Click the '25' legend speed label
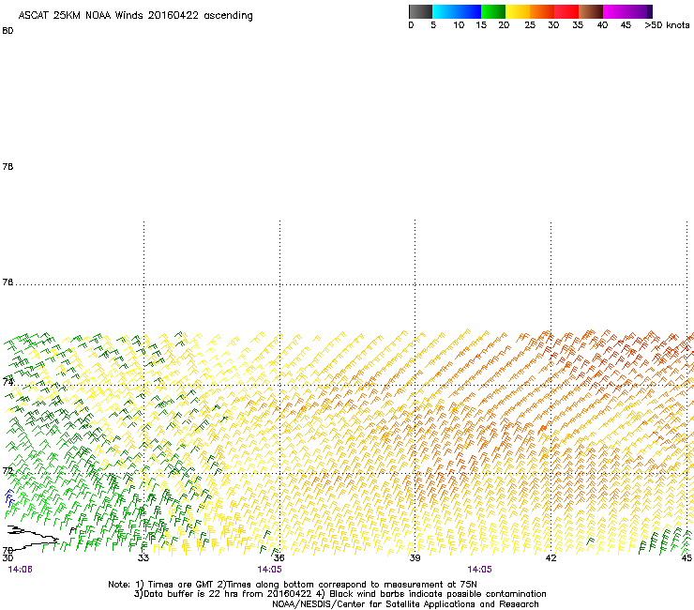The height and width of the screenshot is (610, 694). [530, 25]
